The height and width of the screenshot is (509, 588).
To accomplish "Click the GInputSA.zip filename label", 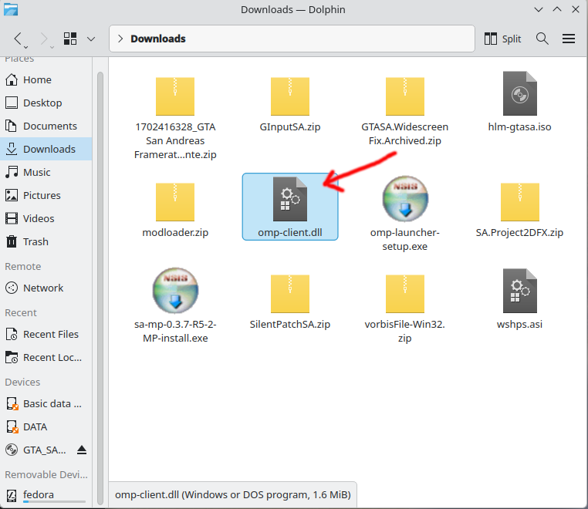I will (x=290, y=126).
